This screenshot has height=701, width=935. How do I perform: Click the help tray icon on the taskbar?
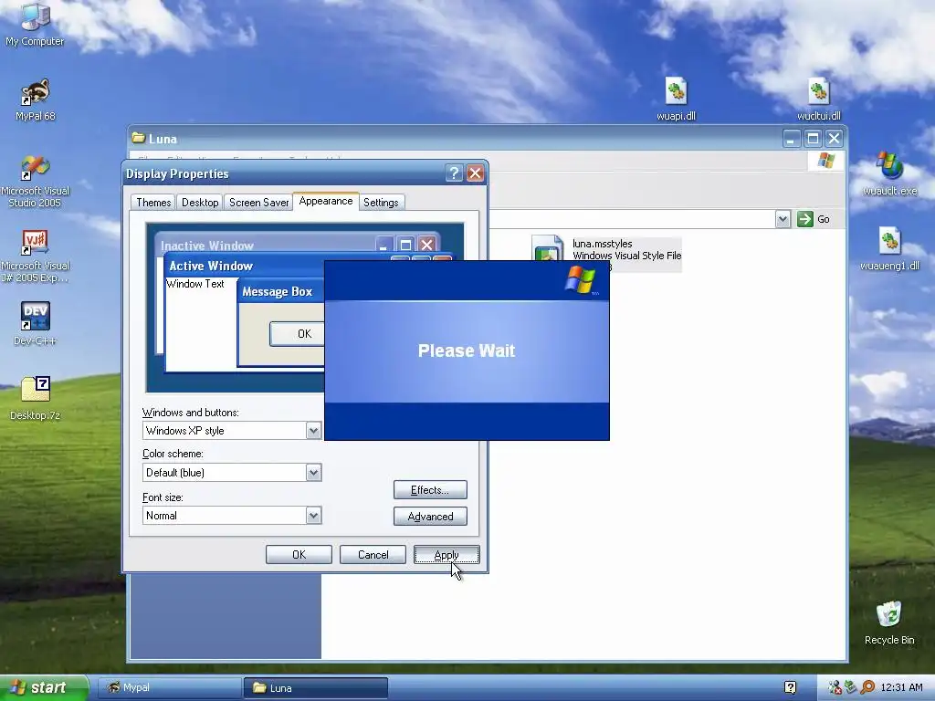click(790, 687)
